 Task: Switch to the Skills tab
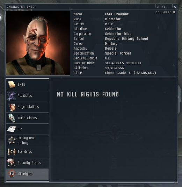click(x=27, y=85)
